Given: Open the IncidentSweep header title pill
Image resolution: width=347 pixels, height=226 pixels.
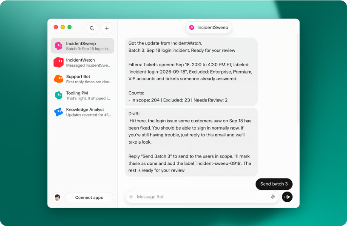Looking at the screenshot, I should (209, 28).
